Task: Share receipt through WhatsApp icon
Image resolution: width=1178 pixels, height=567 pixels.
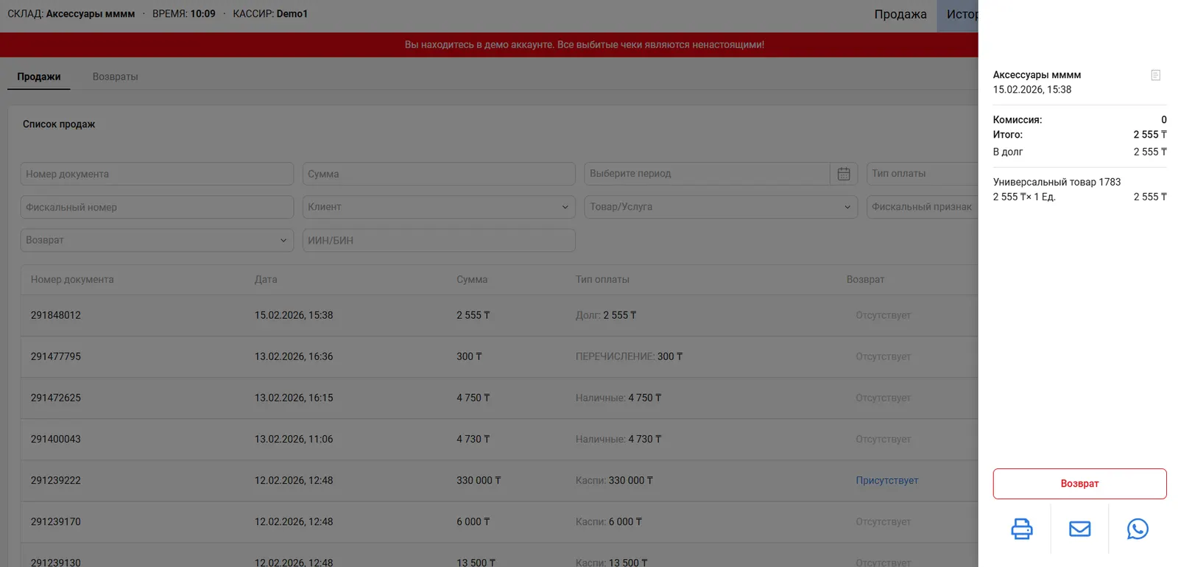Action: pos(1137,529)
